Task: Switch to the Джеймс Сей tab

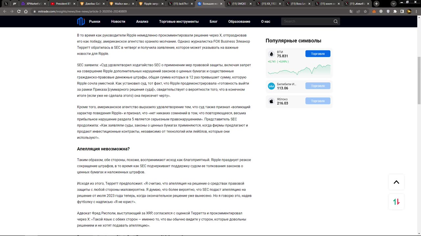Action: click(x=92, y=4)
